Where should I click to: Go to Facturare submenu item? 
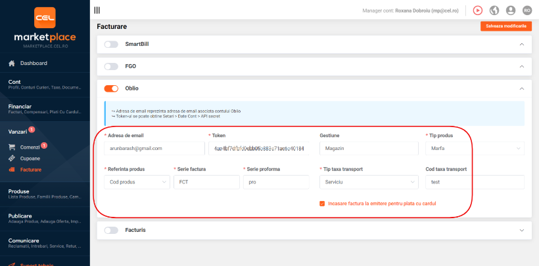[x=31, y=170]
